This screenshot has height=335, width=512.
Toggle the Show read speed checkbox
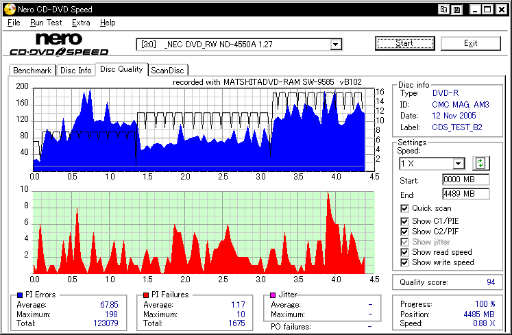pos(404,252)
